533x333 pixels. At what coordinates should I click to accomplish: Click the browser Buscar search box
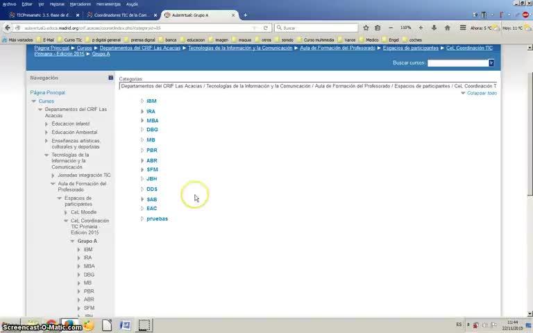pos(316,28)
